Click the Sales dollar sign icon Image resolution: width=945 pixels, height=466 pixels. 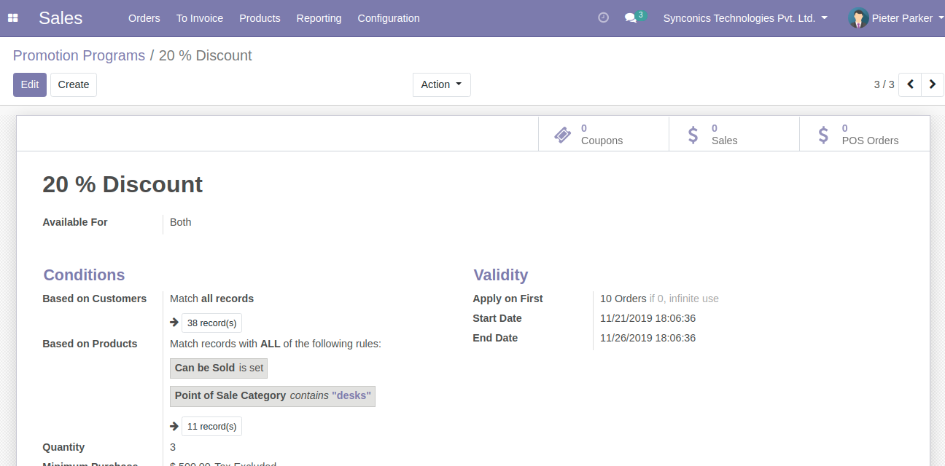[x=693, y=135]
